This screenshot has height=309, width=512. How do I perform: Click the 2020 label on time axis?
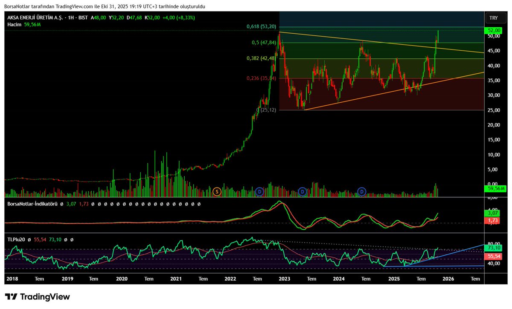122,279
